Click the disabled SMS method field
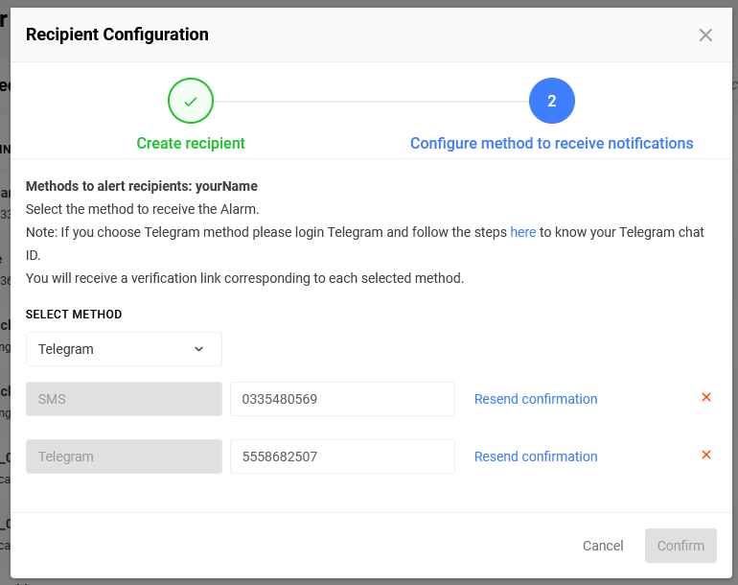738x585 pixels. click(x=124, y=399)
